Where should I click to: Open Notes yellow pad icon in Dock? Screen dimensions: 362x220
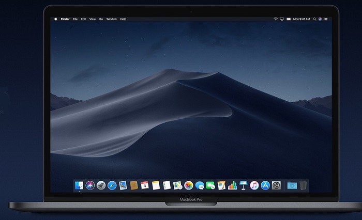coord(156,185)
